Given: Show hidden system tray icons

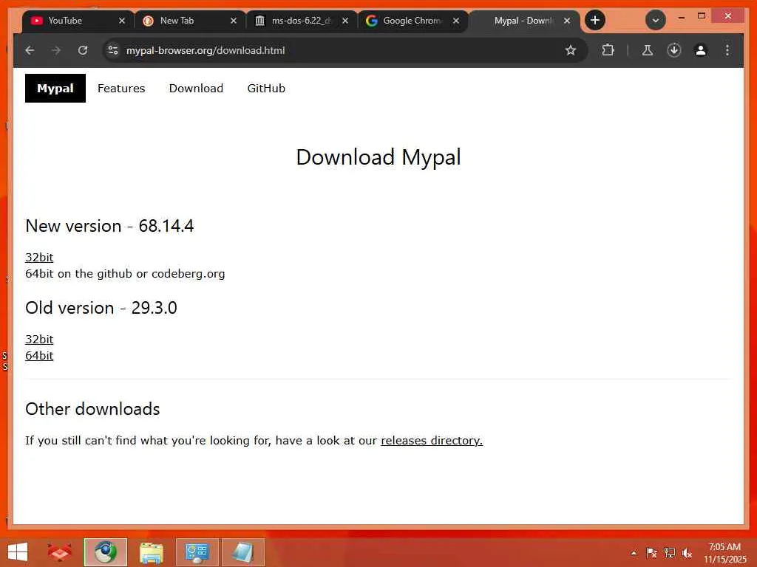Looking at the screenshot, I should 634,553.
